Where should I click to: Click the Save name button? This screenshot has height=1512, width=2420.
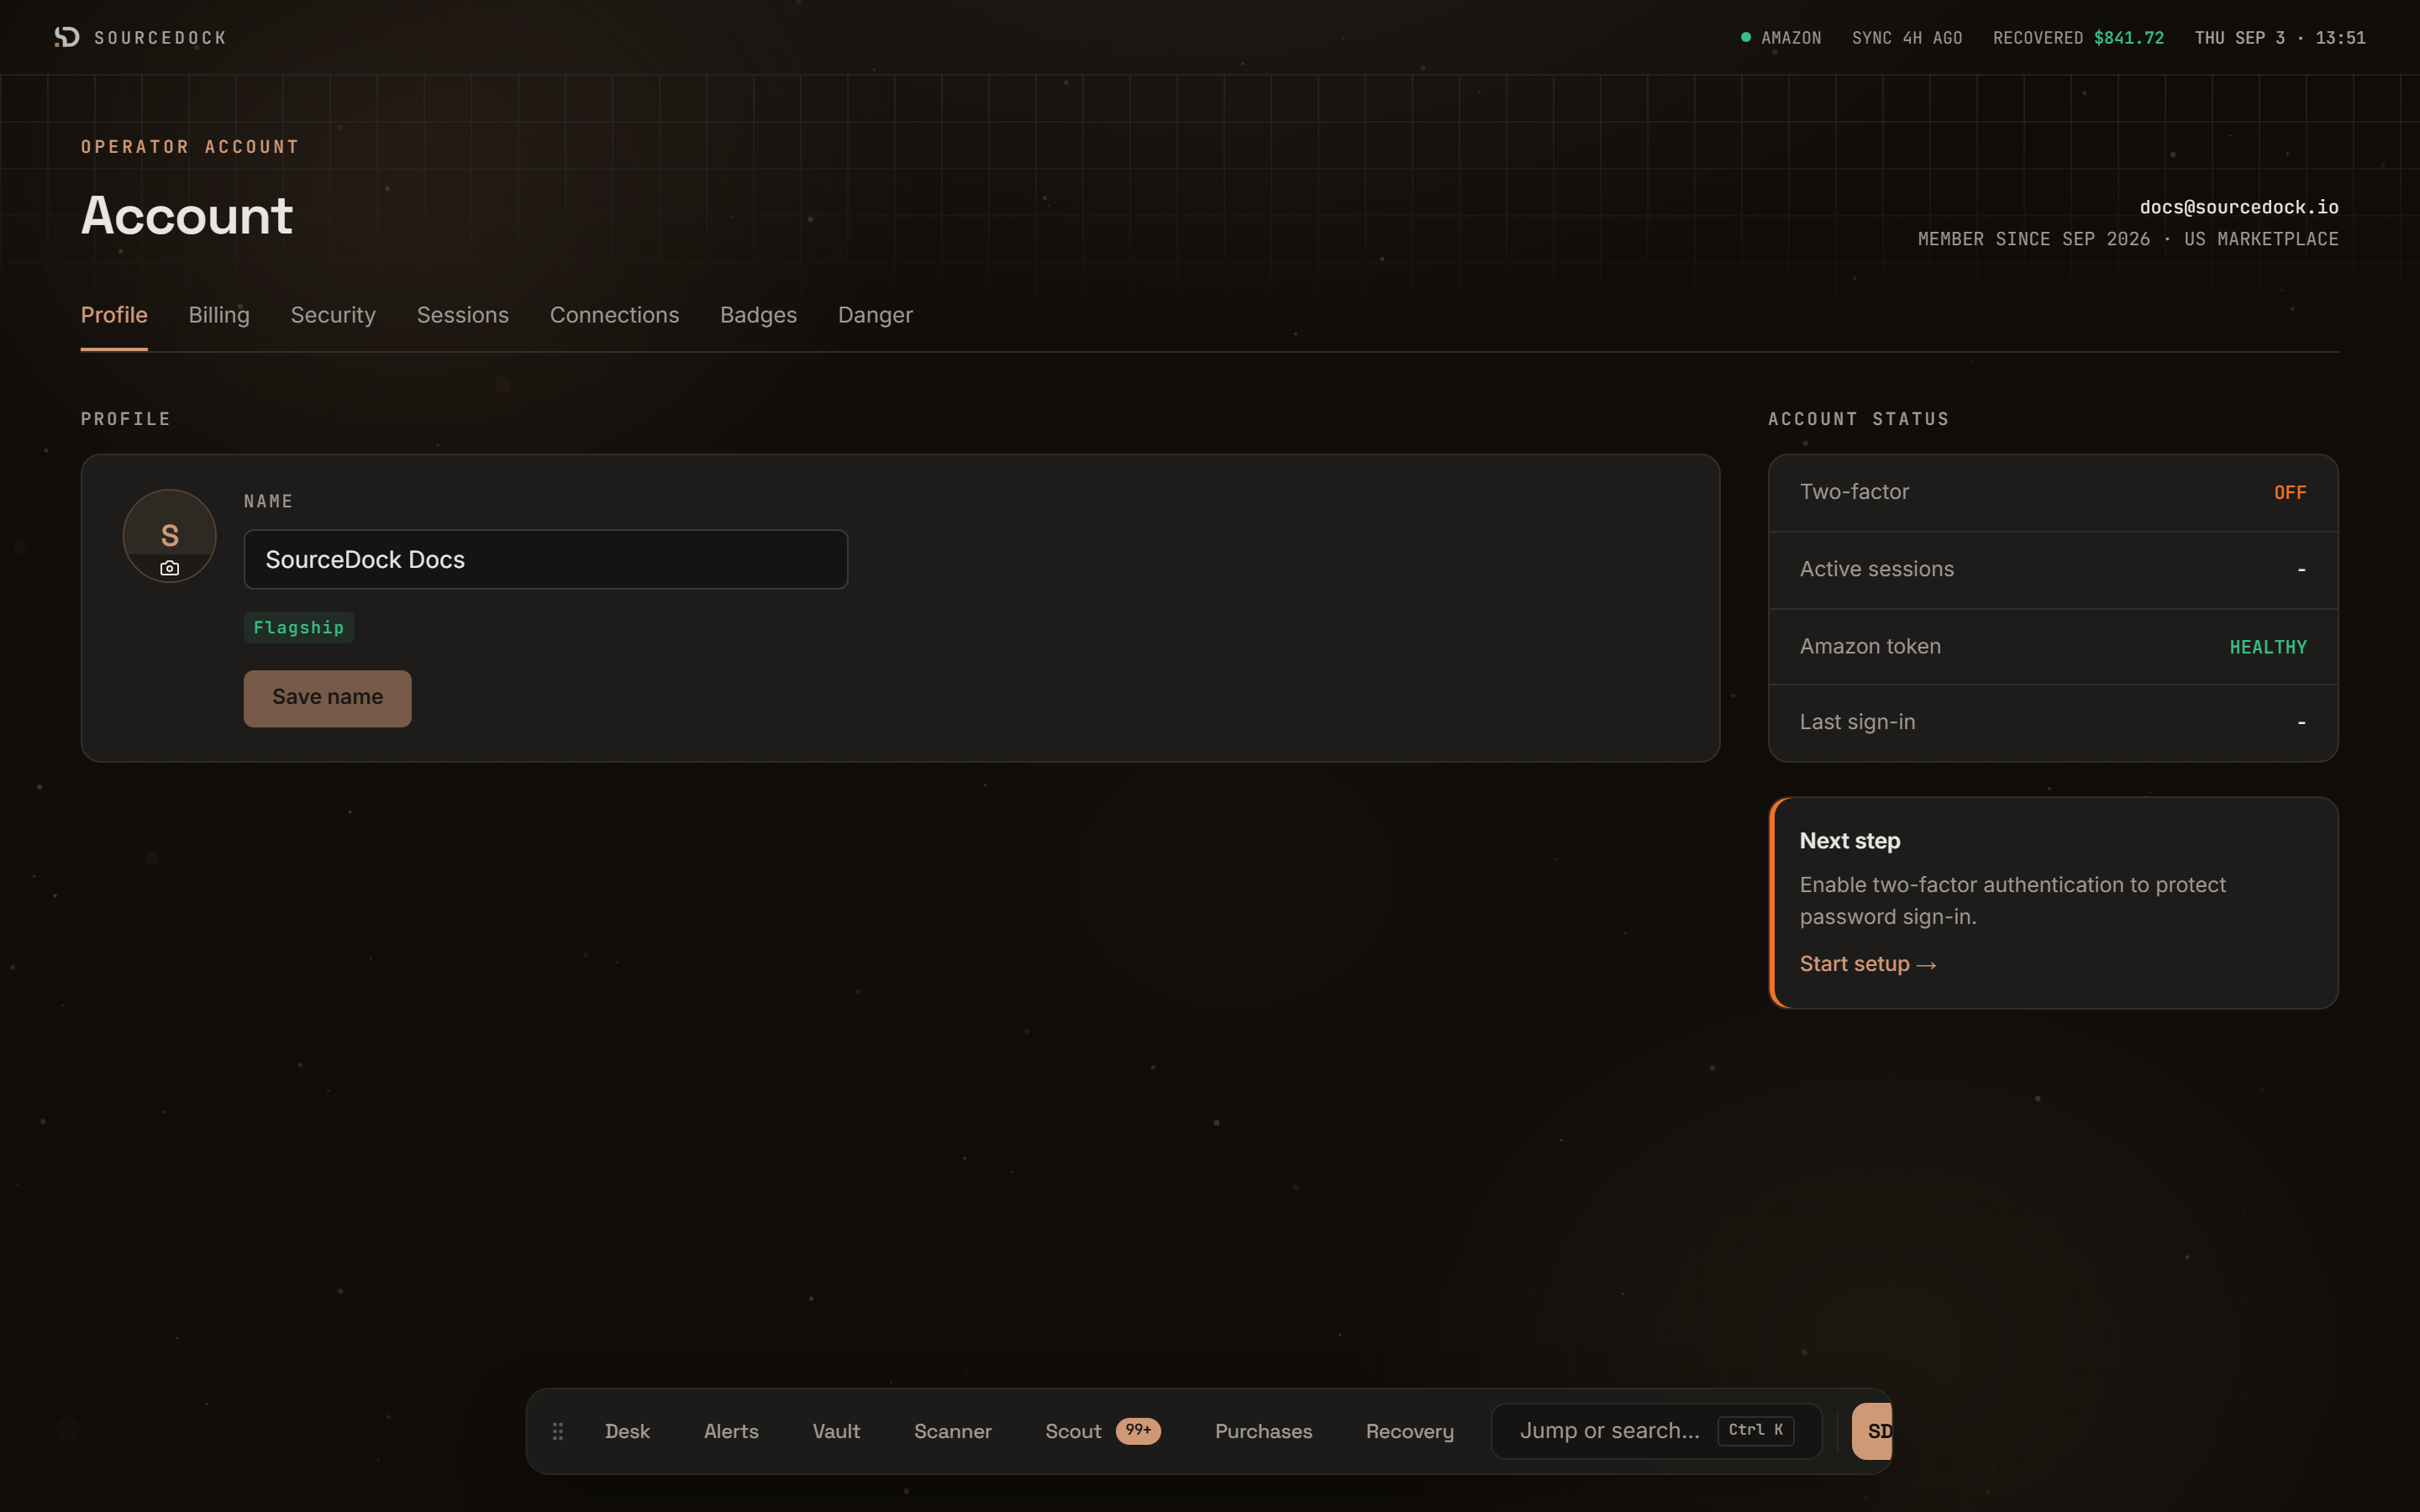(328, 698)
